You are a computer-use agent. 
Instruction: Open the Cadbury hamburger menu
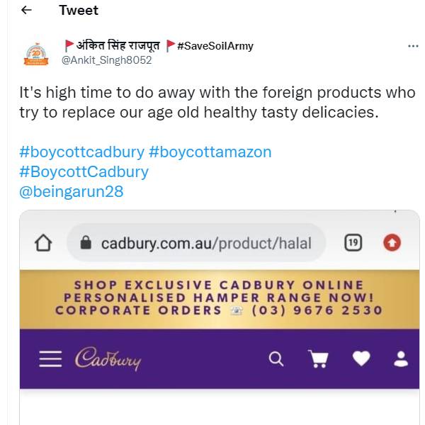pos(50,358)
